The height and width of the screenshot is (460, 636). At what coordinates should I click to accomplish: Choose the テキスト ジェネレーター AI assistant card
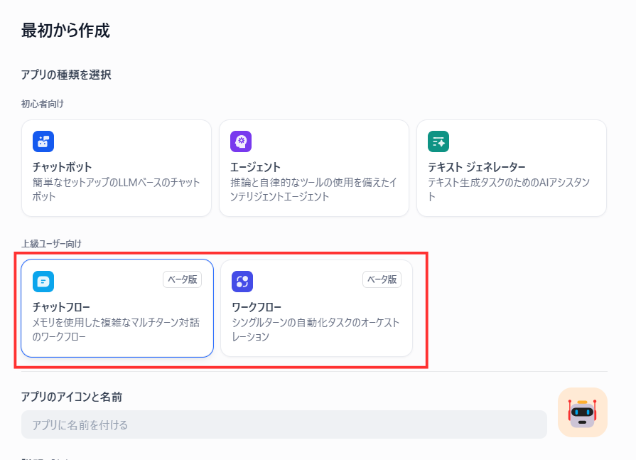[x=511, y=168]
